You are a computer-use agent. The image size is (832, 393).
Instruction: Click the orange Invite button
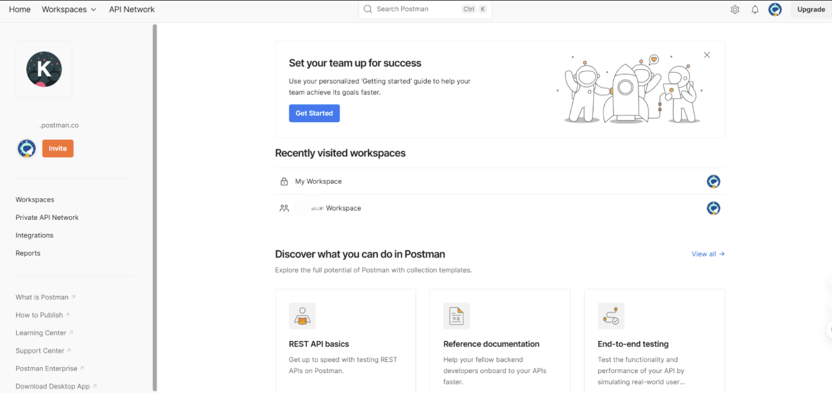pyautogui.click(x=57, y=148)
